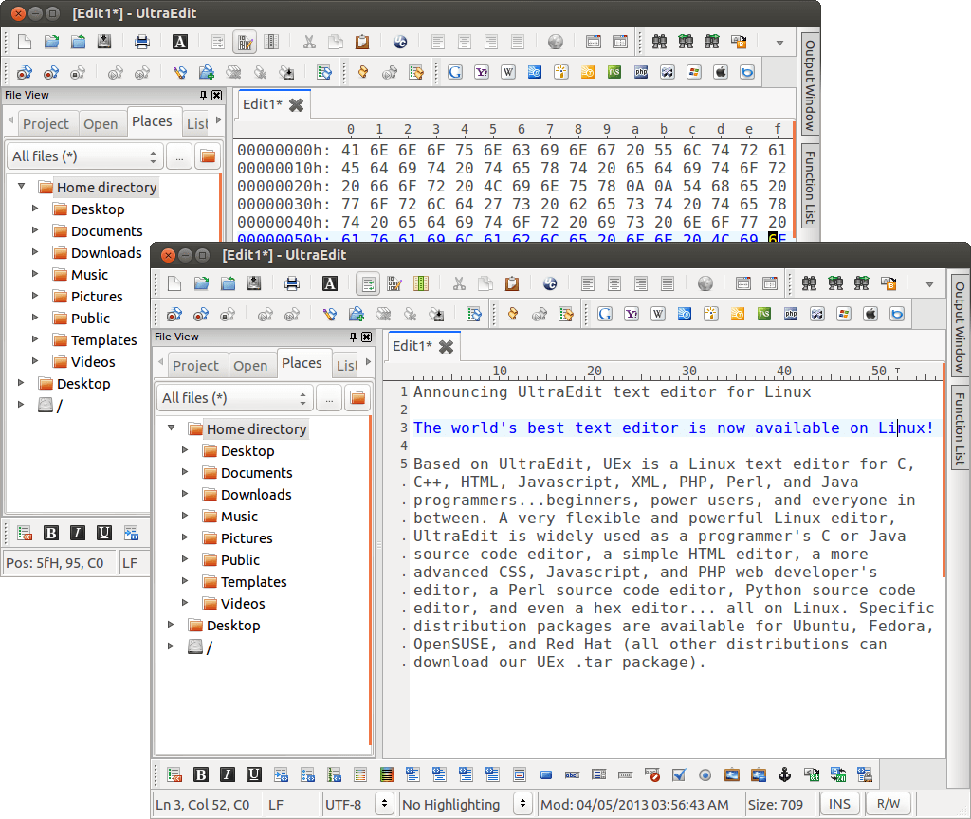Toggle Italic in front window HTML toolbar
The image size is (971, 819).
pyautogui.click(x=228, y=774)
